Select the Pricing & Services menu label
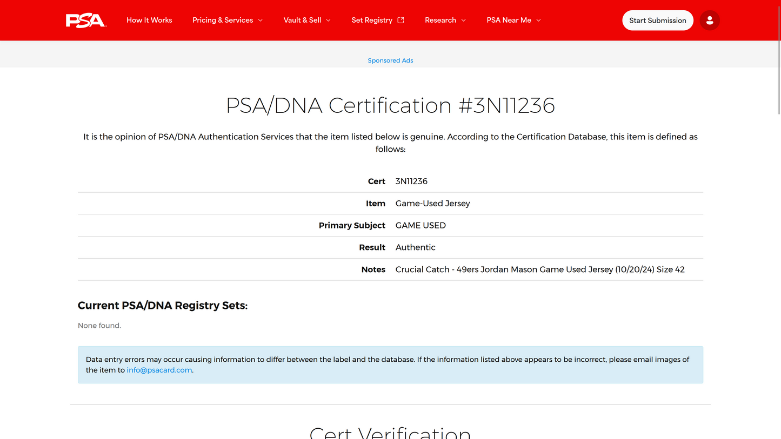Screen dimensions: 781x439 click(223, 20)
